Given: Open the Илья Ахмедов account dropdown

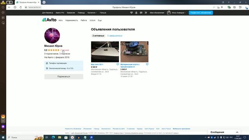Looking at the screenshot, I should 176,13.
